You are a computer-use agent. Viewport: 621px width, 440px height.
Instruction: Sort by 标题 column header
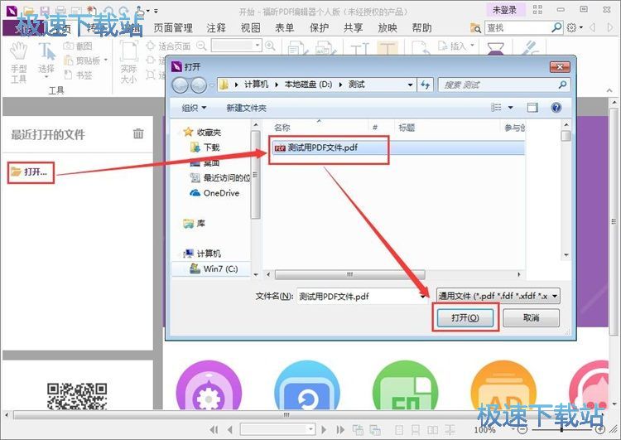tap(407, 128)
